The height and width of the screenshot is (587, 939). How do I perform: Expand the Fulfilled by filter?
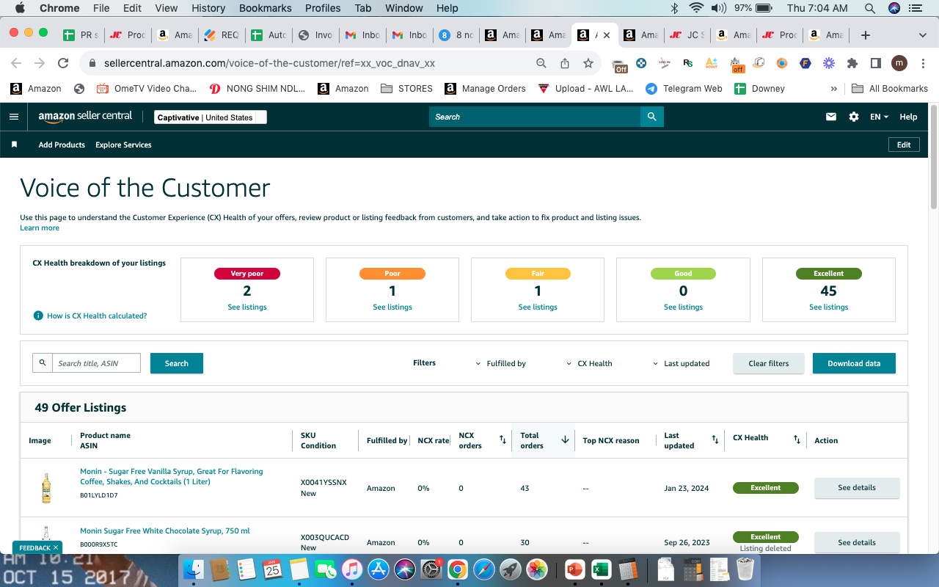click(501, 363)
